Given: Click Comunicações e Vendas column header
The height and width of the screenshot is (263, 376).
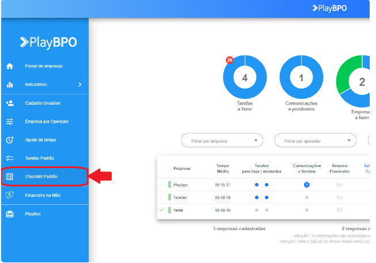Looking at the screenshot, I should tap(307, 169).
